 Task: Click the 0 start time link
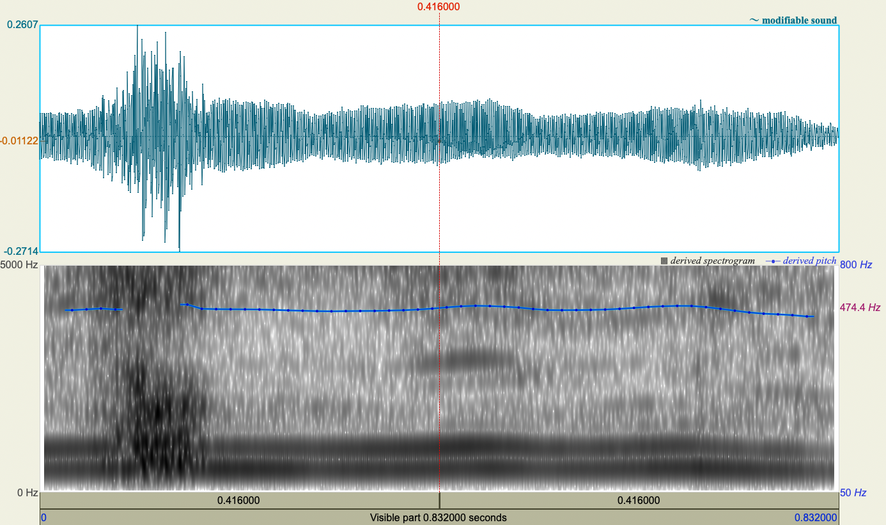[x=43, y=517]
